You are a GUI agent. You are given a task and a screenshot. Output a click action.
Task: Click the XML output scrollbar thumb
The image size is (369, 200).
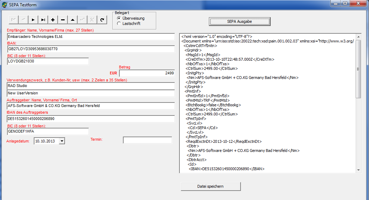point(358,69)
